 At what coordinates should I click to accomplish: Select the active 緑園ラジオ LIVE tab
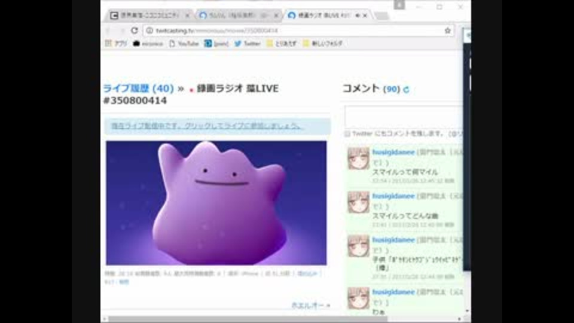point(328,16)
